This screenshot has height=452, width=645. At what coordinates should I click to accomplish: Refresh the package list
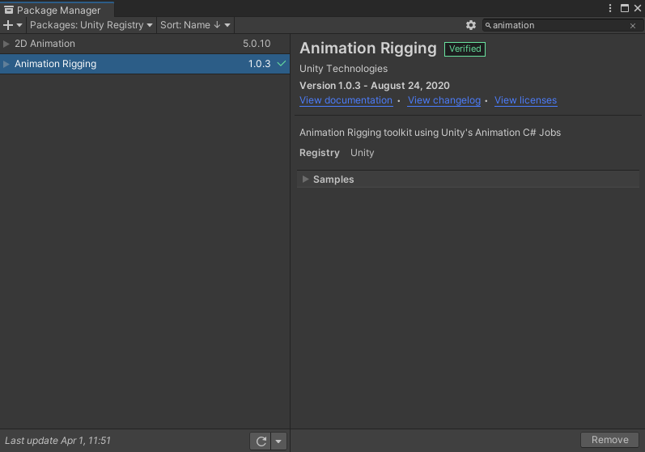click(x=261, y=441)
